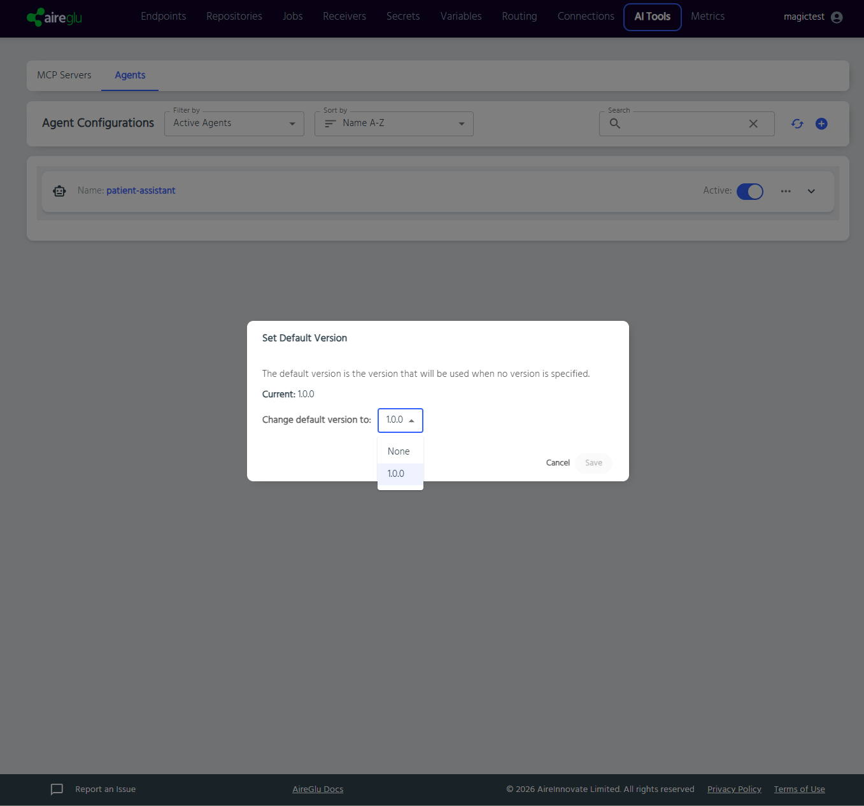864x806 pixels.
Task: Open the Metrics menu item
Action: point(707,17)
